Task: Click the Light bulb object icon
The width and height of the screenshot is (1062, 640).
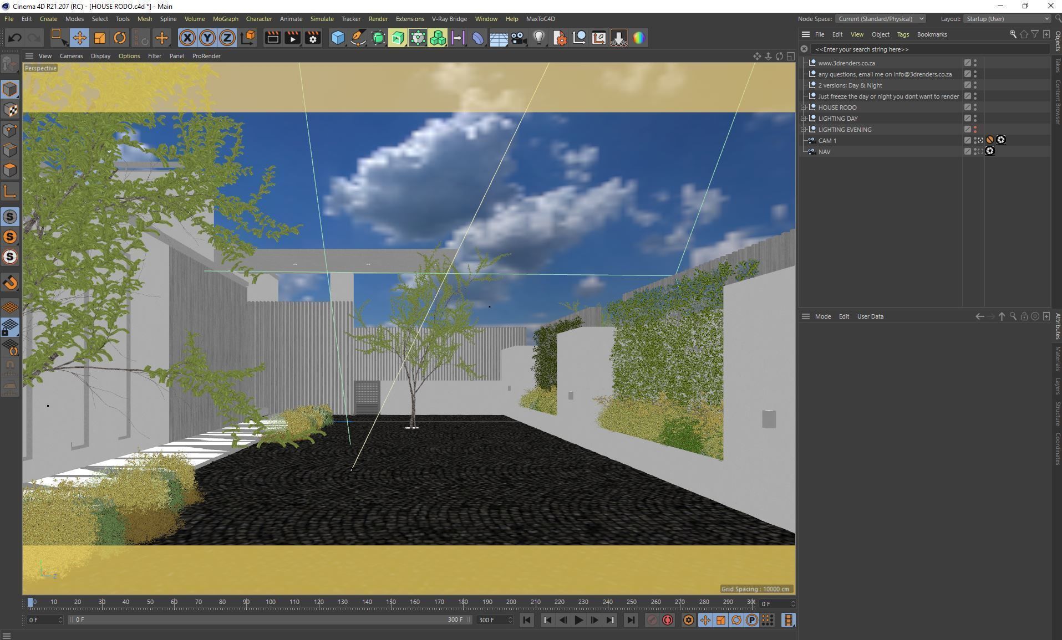Action: click(538, 38)
